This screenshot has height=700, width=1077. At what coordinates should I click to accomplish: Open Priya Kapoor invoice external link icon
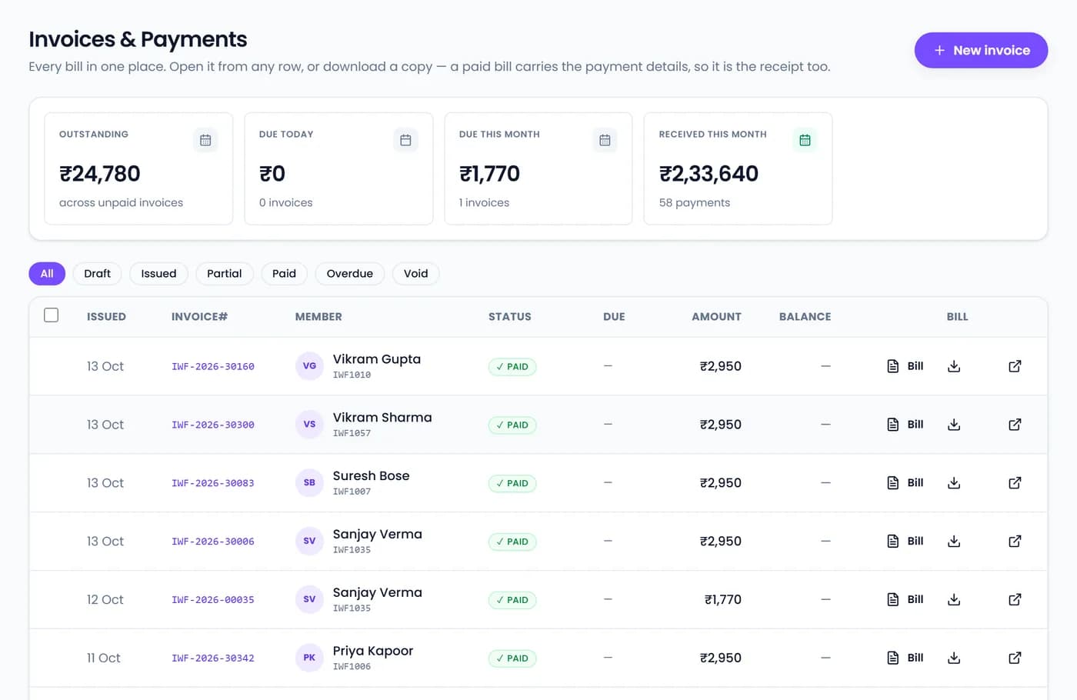(x=1015, y=658)
